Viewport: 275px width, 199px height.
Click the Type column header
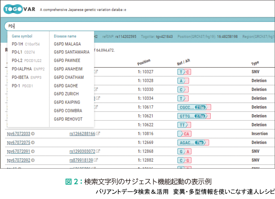[x=255, y=63]
